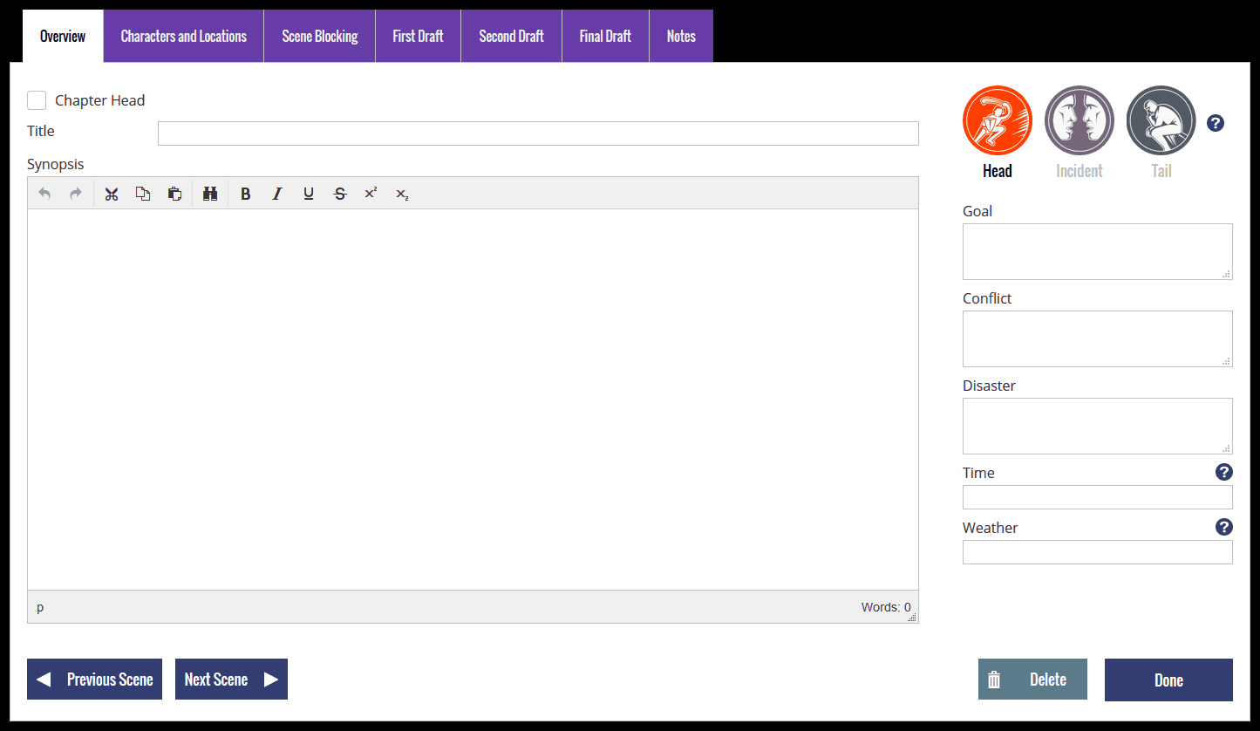Switch to the Scene Blocking tab
This screenshot has height=731, width=1260.
click(320, 37)
